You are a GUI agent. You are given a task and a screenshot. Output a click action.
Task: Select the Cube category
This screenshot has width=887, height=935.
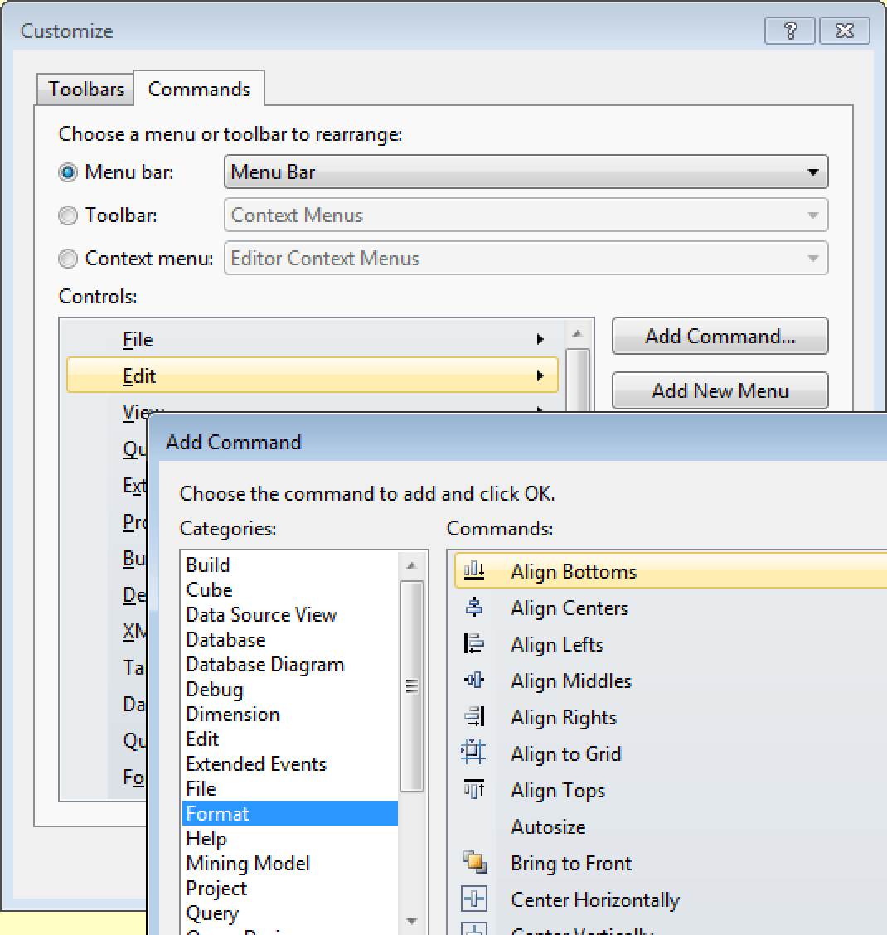[290, 589]
